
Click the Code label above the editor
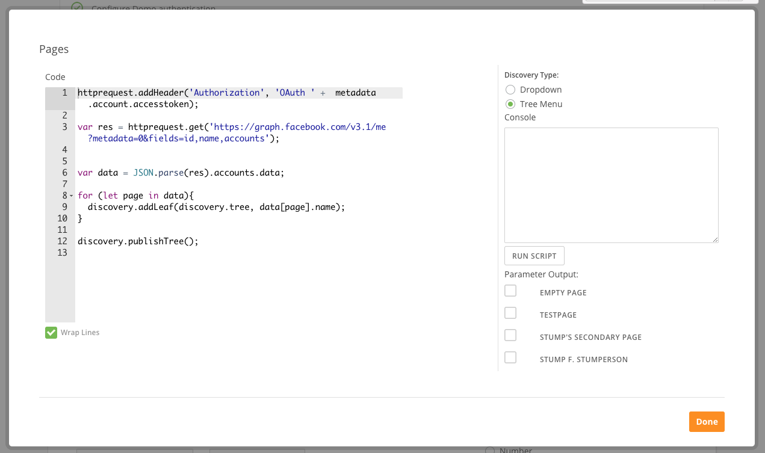click(55, 77)
